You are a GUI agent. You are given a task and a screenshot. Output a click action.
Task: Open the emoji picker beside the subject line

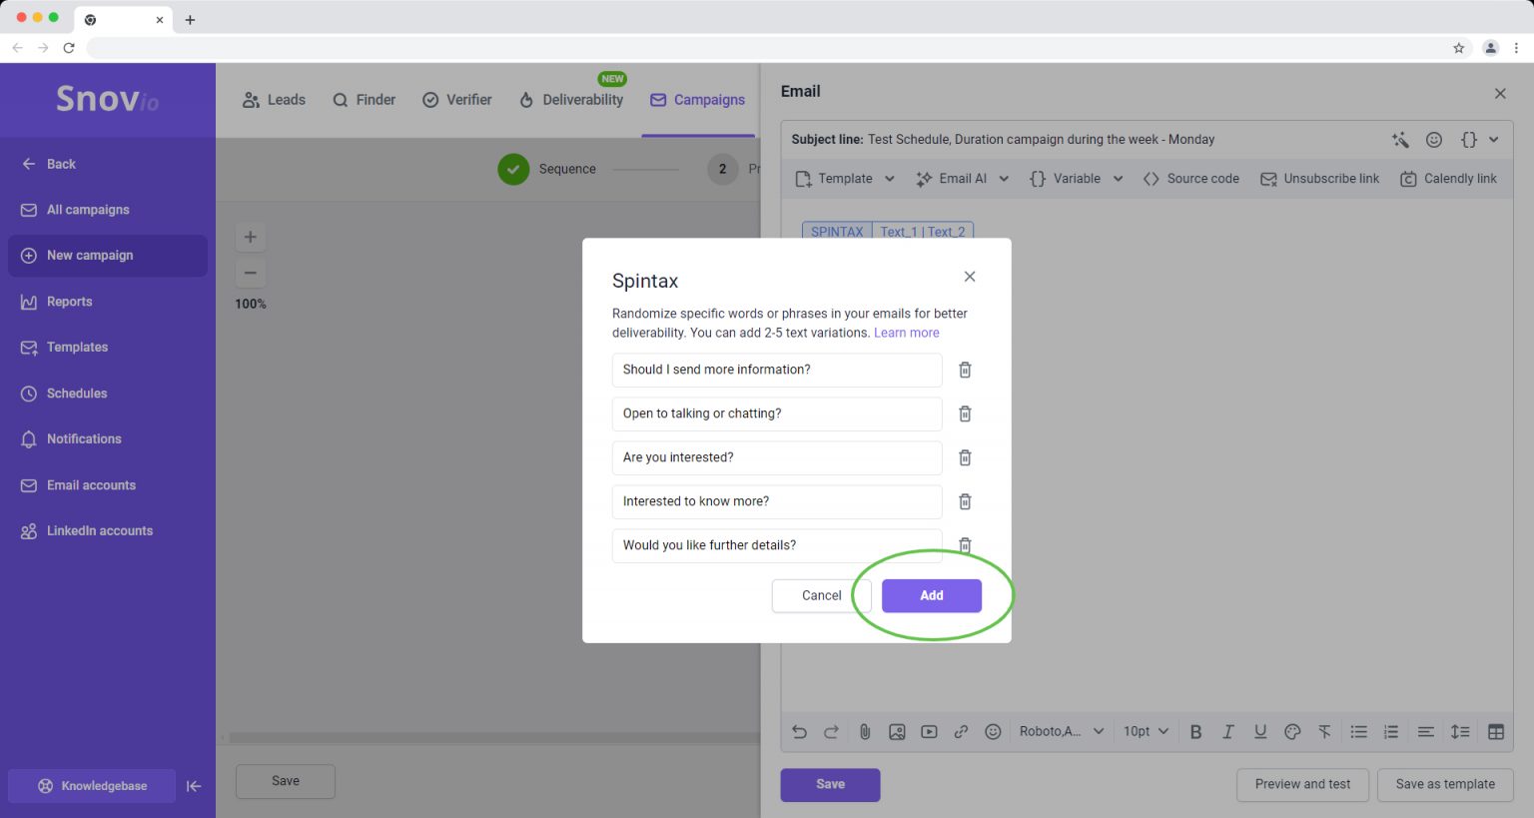click(1434, 140)
